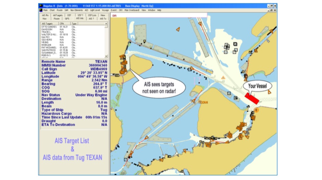The image size is (322, 180).
Task: Open the Nav Elements menu
Action: pyautogui.click(x=76, y=10)
